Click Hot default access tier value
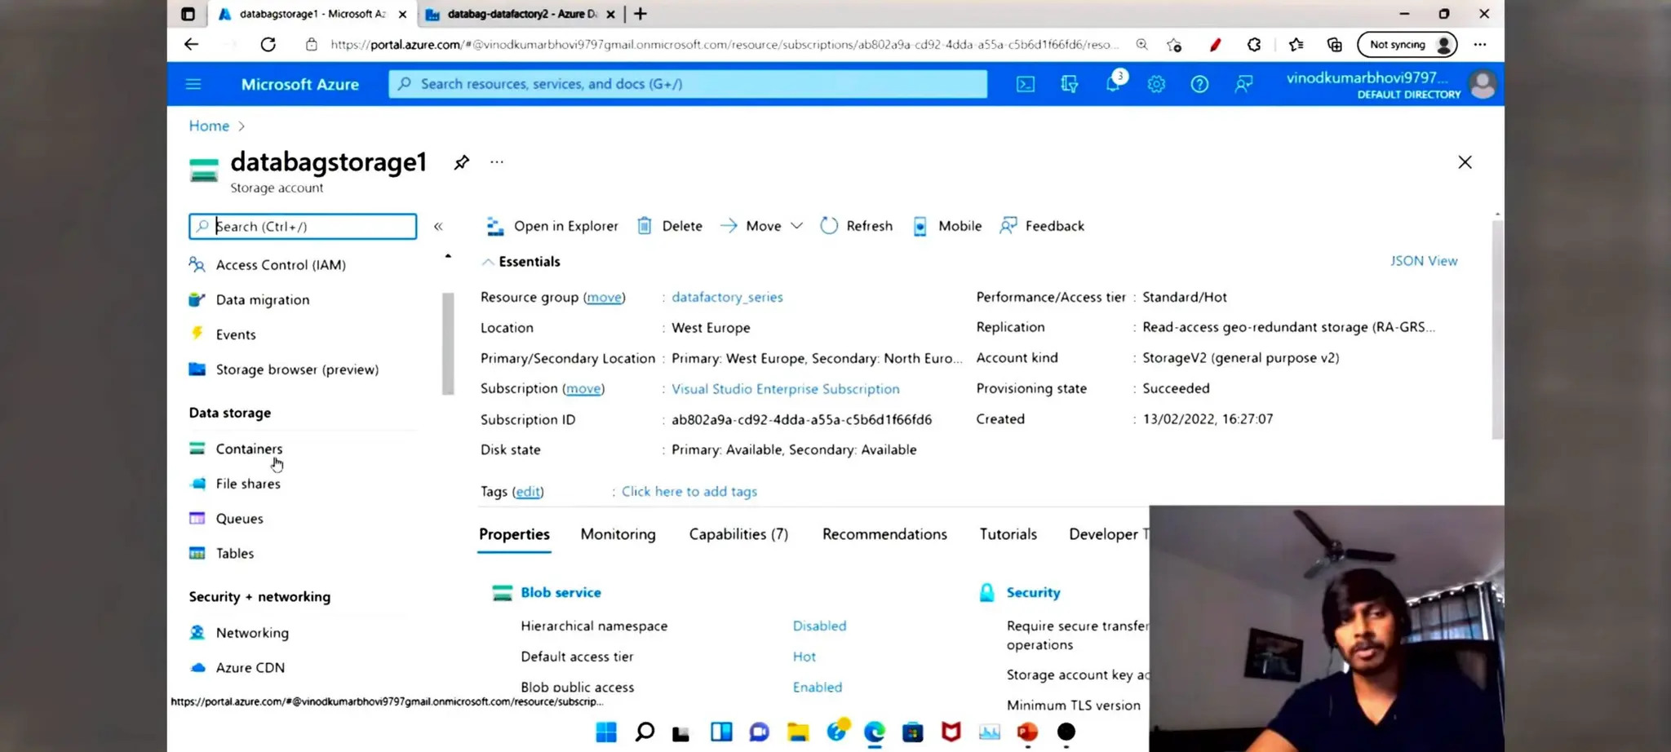1671x752 pixels. (804, 657)
